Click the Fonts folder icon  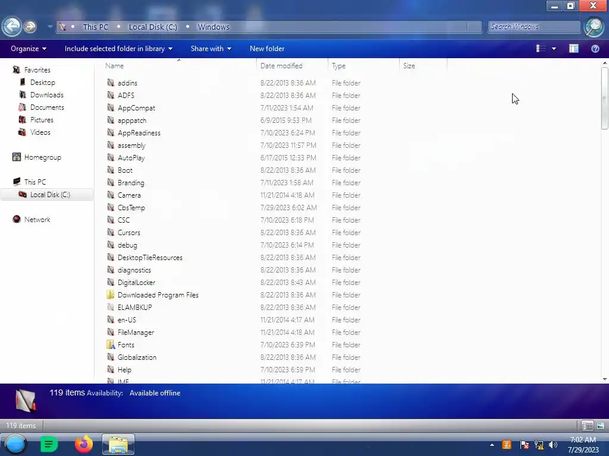111,345
